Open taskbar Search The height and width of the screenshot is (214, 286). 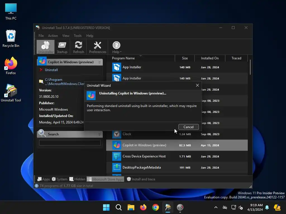[x=118, y=207]
